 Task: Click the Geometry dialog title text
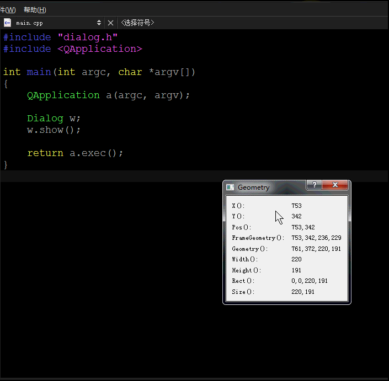coord(254,187)
